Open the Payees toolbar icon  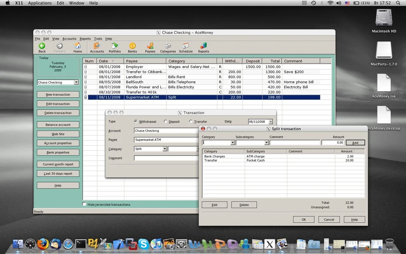[150, 48]
